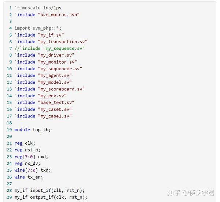Click the "my_sequencer.sv" include line

pyautogui.click(x=48, y=69)
